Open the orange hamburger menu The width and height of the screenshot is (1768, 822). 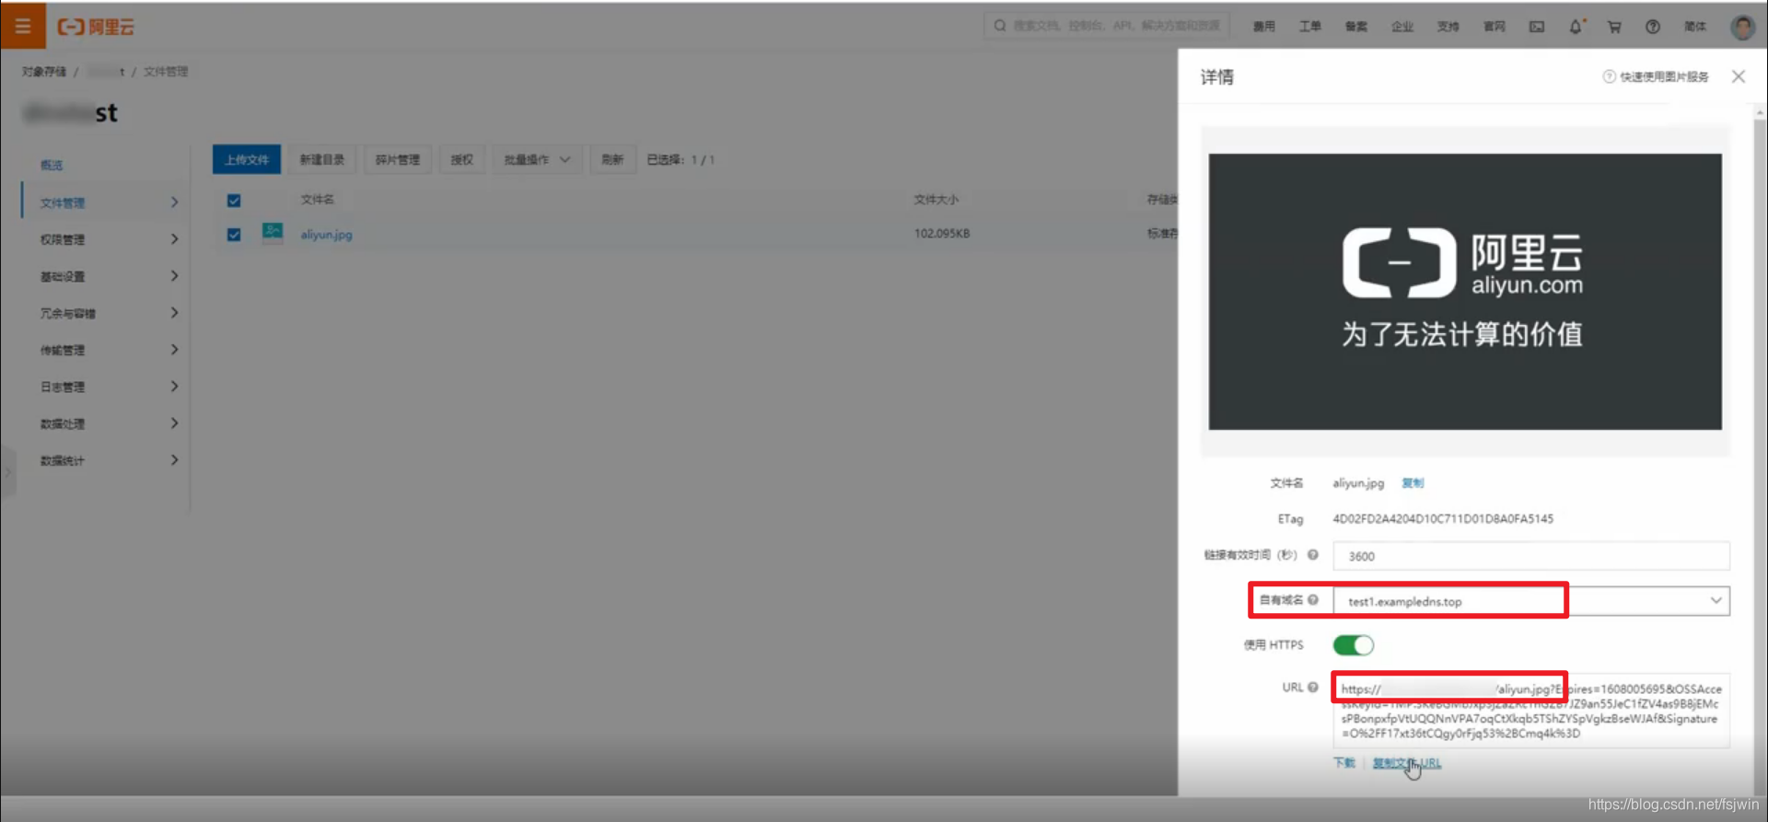(22, 26)
